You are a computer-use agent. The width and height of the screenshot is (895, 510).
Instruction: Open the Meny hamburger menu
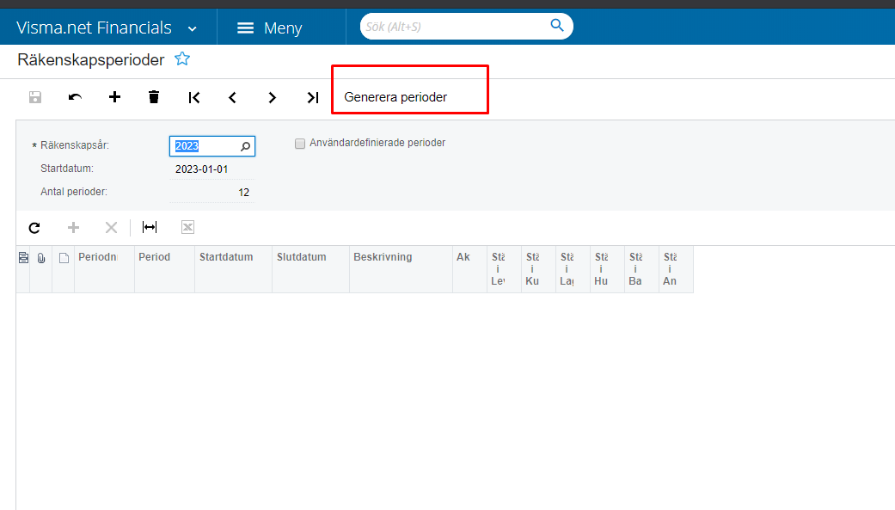coord(270,28)
